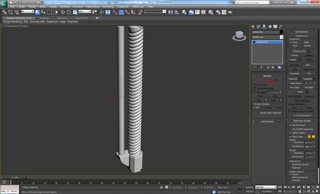The image size is (320, 194).
Task: Toggle Smooth Result checkbox
Action: coord(290,125)
